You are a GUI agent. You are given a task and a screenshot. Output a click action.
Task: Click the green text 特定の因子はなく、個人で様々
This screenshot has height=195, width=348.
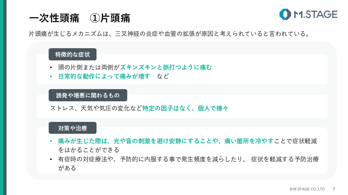click(185, 108)
